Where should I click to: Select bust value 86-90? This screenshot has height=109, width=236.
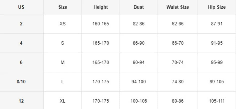138,43
